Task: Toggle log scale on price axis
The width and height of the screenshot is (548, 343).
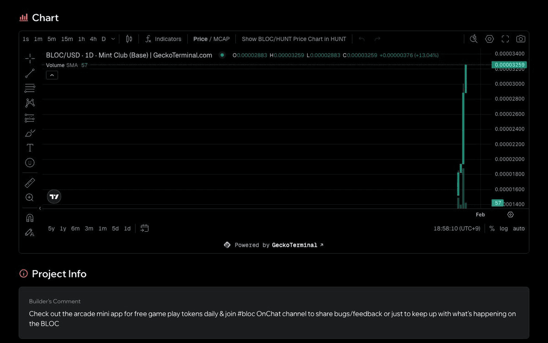Action: 504,229
